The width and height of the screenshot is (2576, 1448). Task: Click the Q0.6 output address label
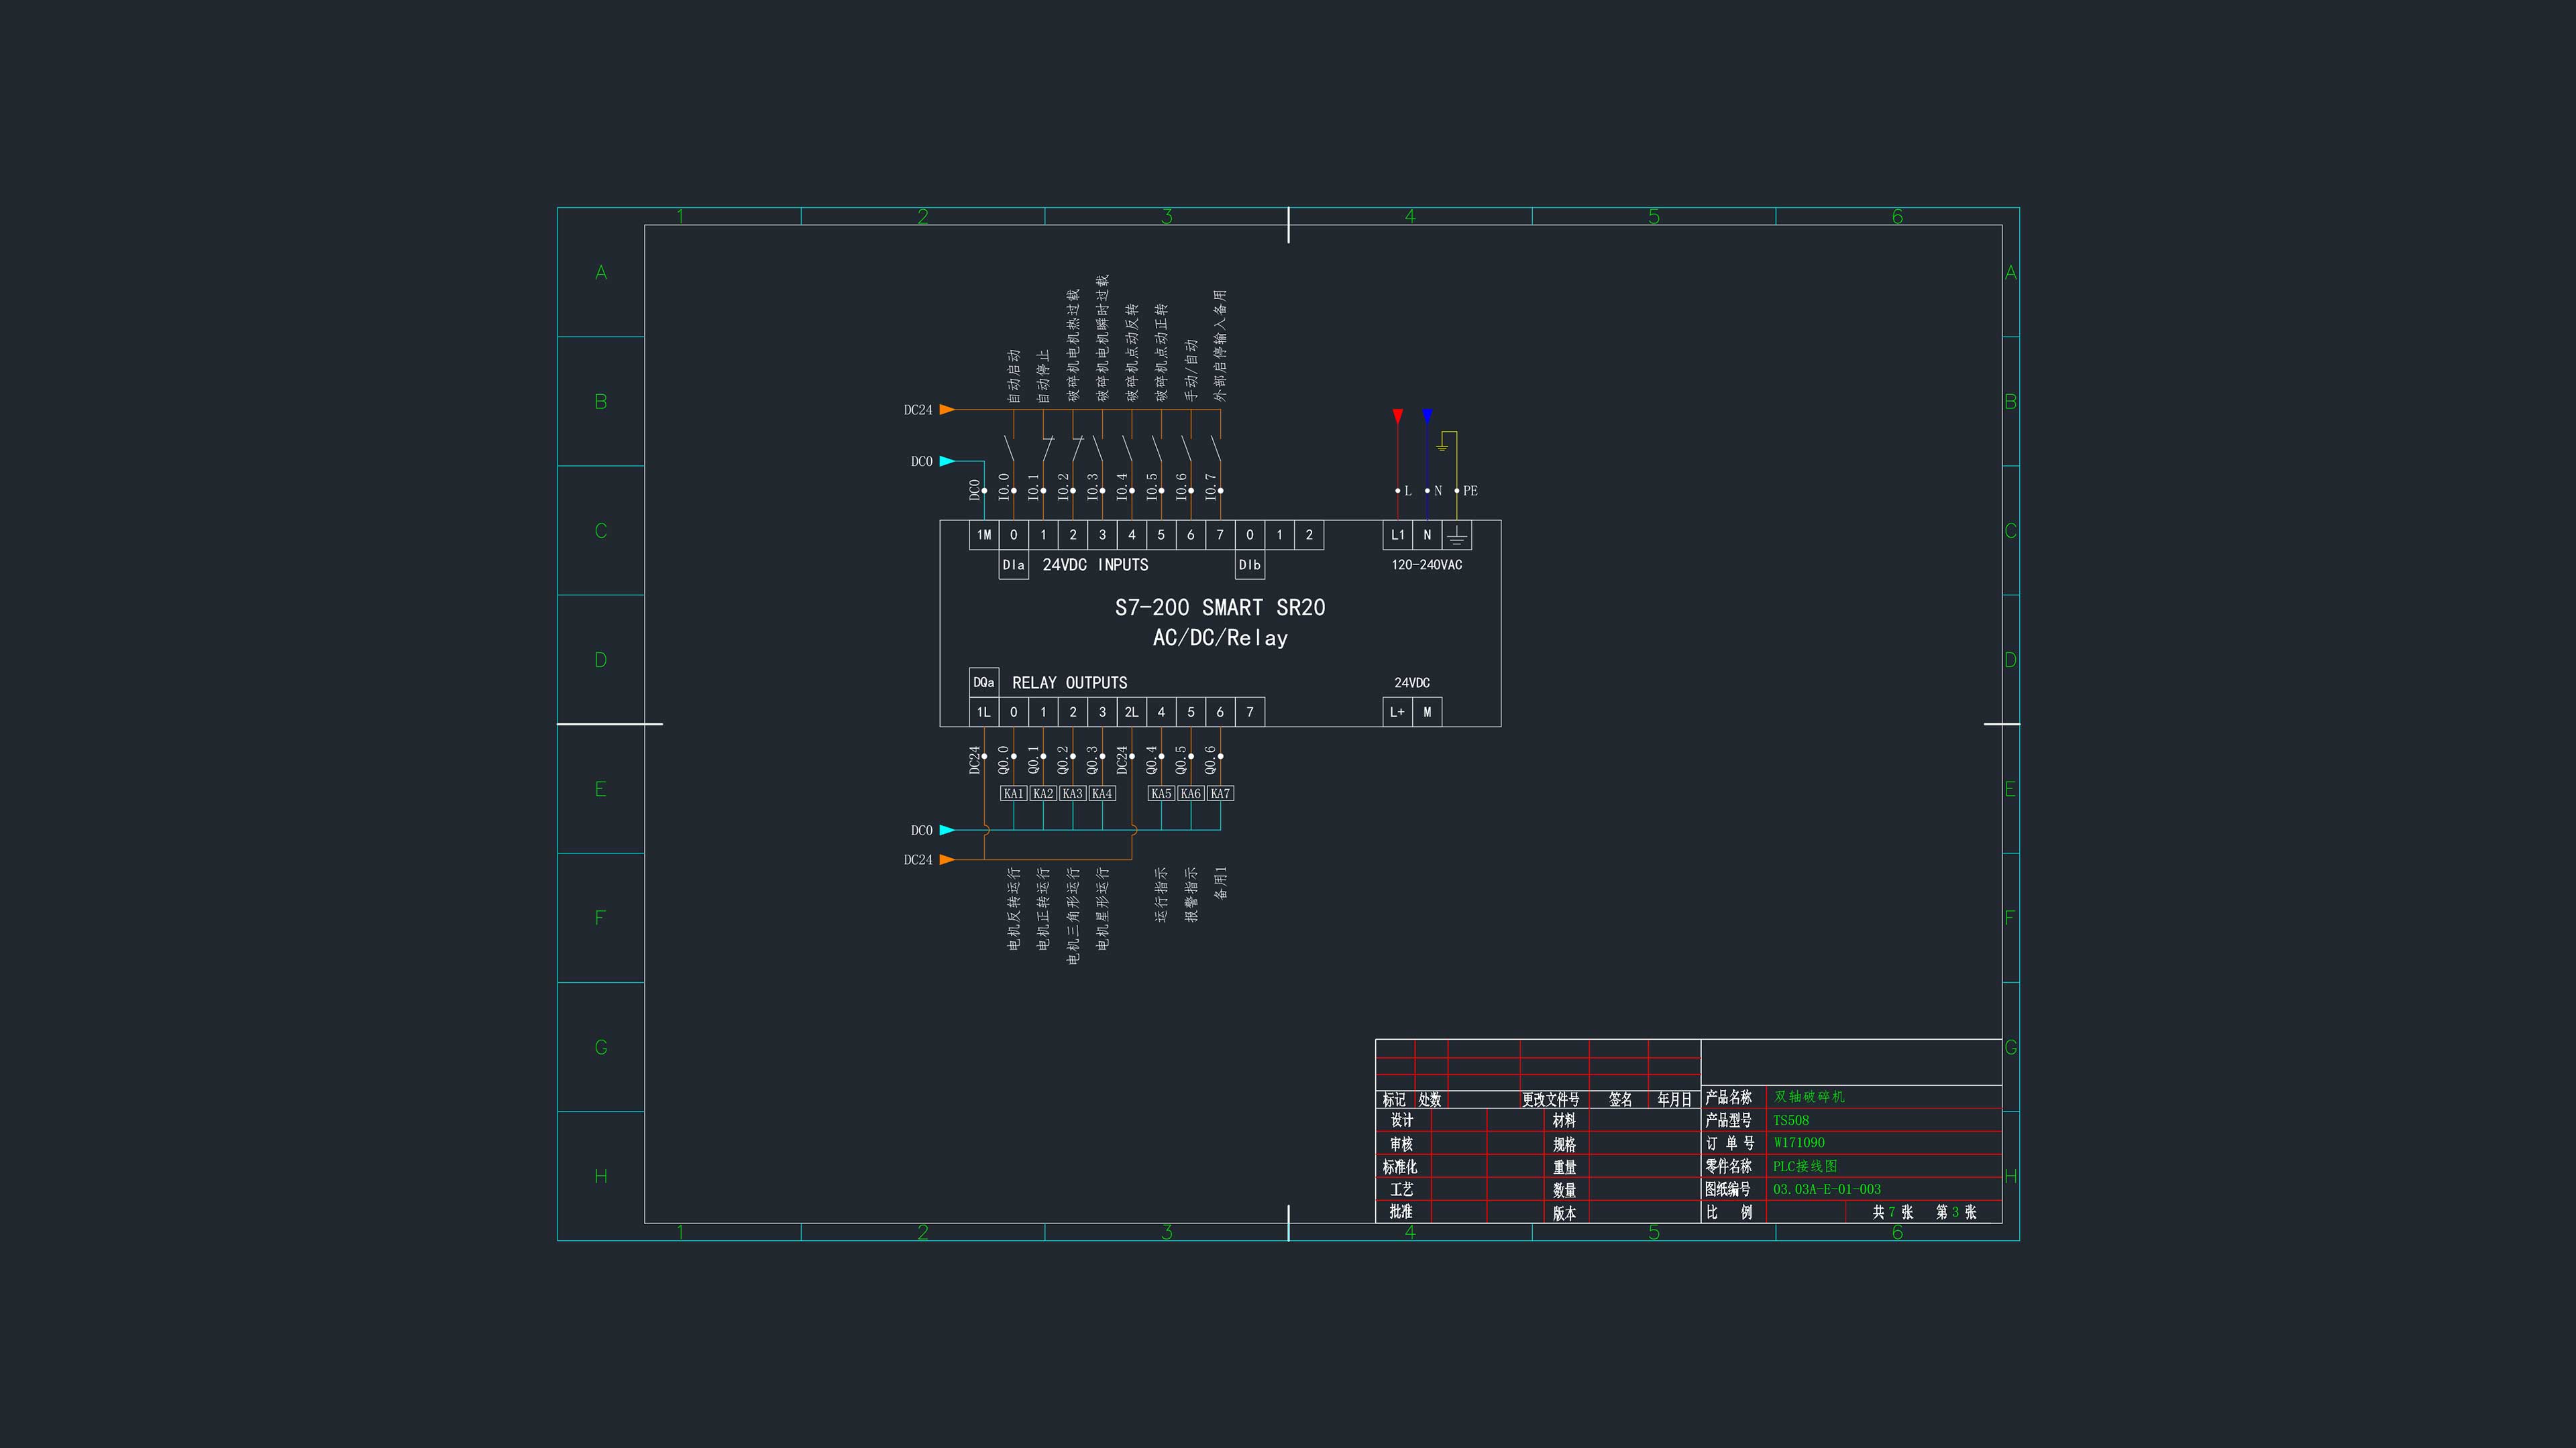click(x=1210, y=760)
